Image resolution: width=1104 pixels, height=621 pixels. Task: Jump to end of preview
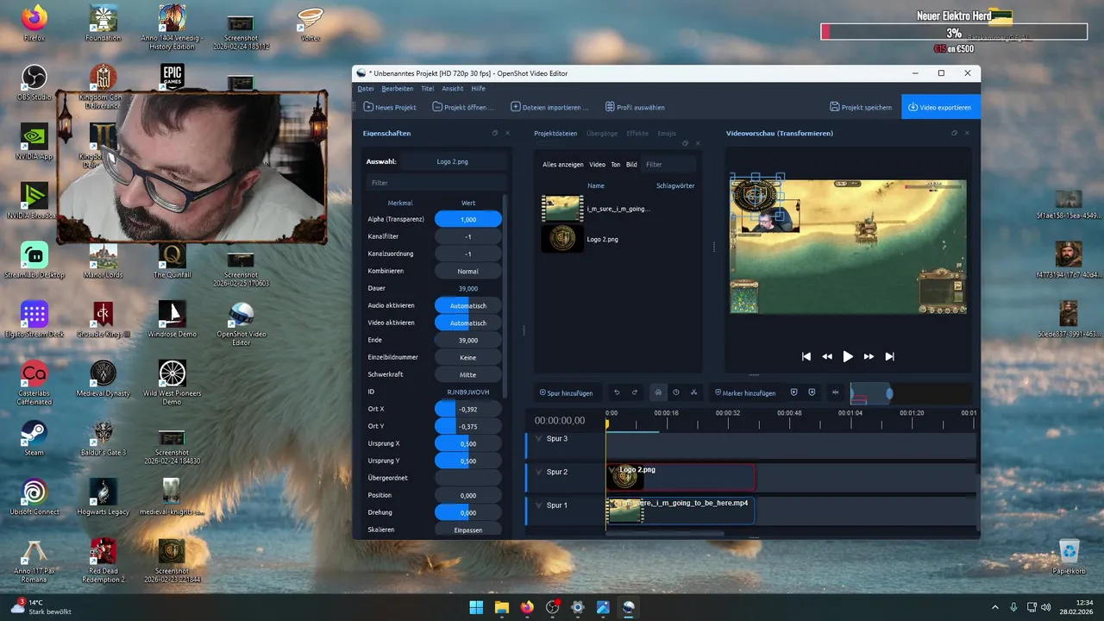[x=889, y=356]
